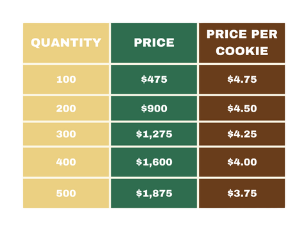
Task: Select the 100 quantity cell
Action: (66, 80)
